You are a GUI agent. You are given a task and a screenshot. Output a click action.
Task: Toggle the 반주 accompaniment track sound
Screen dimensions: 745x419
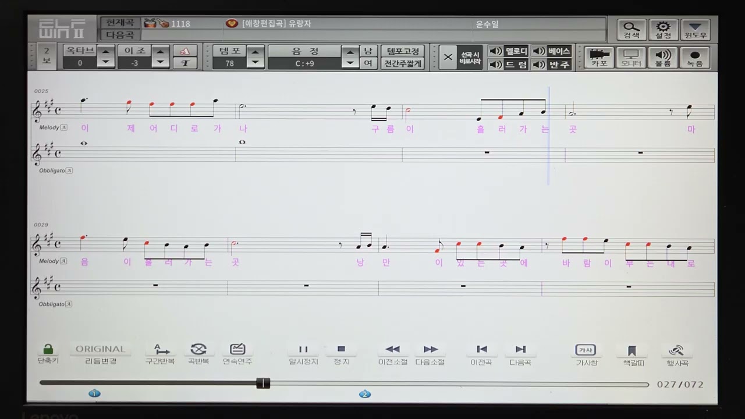552,65
